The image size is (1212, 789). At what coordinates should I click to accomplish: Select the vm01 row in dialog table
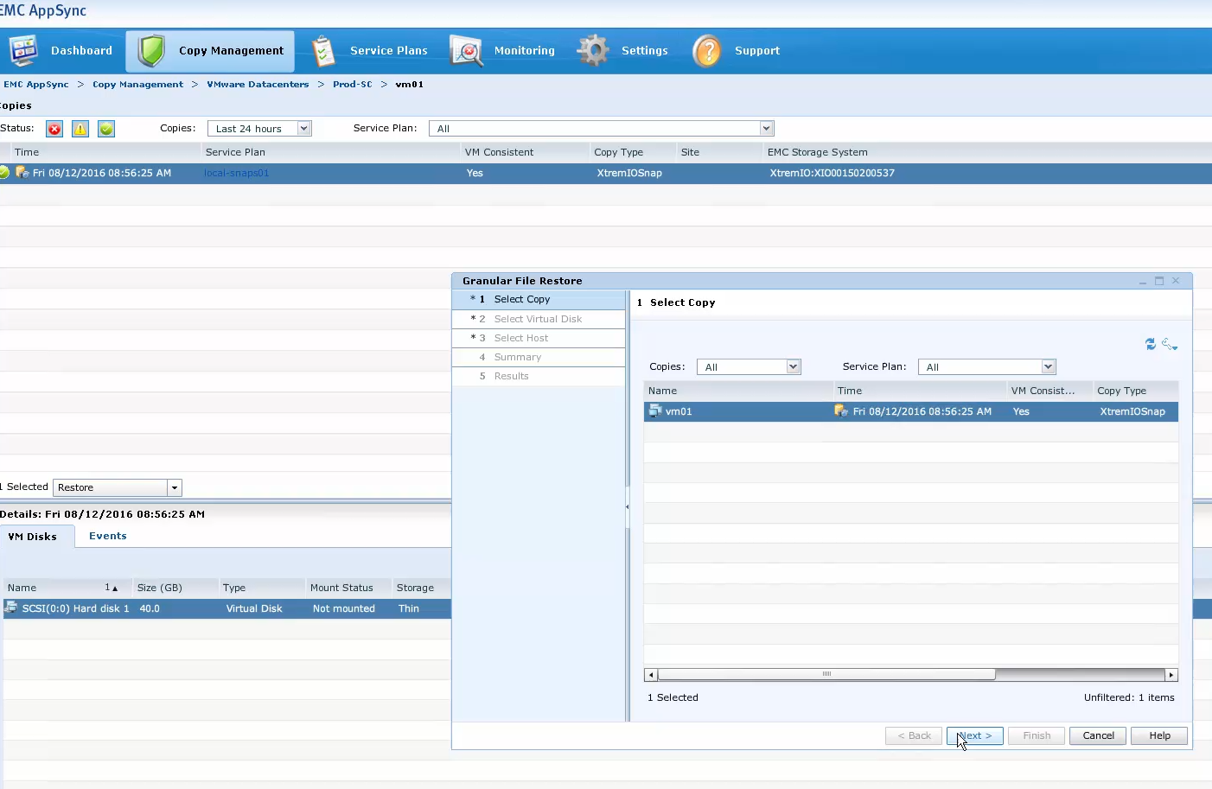click(x=911, y=411)
